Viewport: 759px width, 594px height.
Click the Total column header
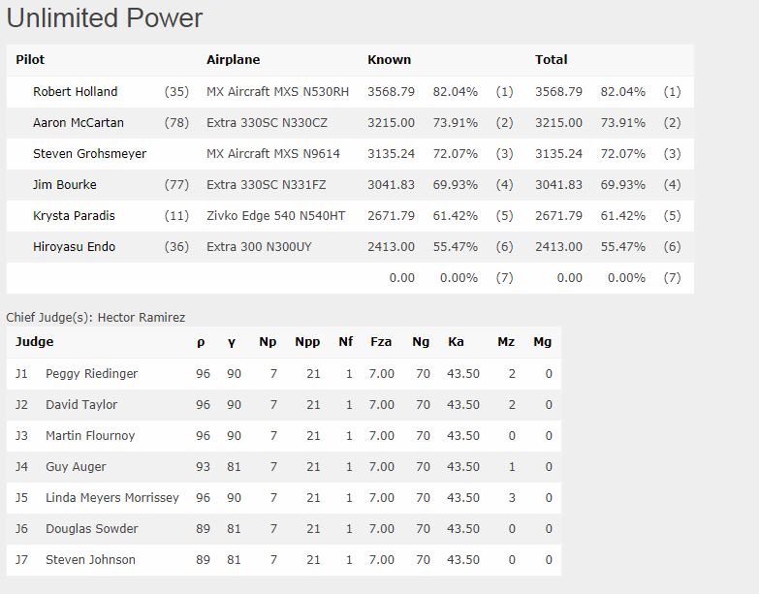552,59
